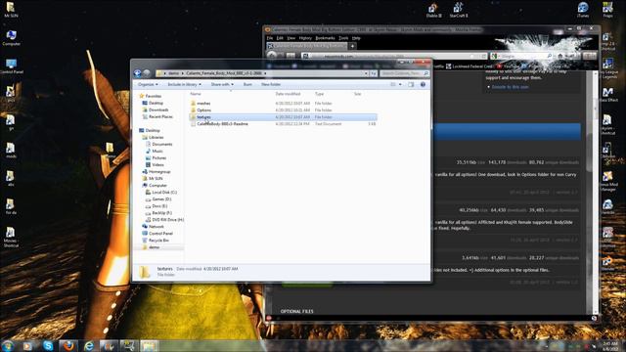Open Recycle Bin in navigation tree
The width and height of the screenshot is (626, 352).
point(158,241)
